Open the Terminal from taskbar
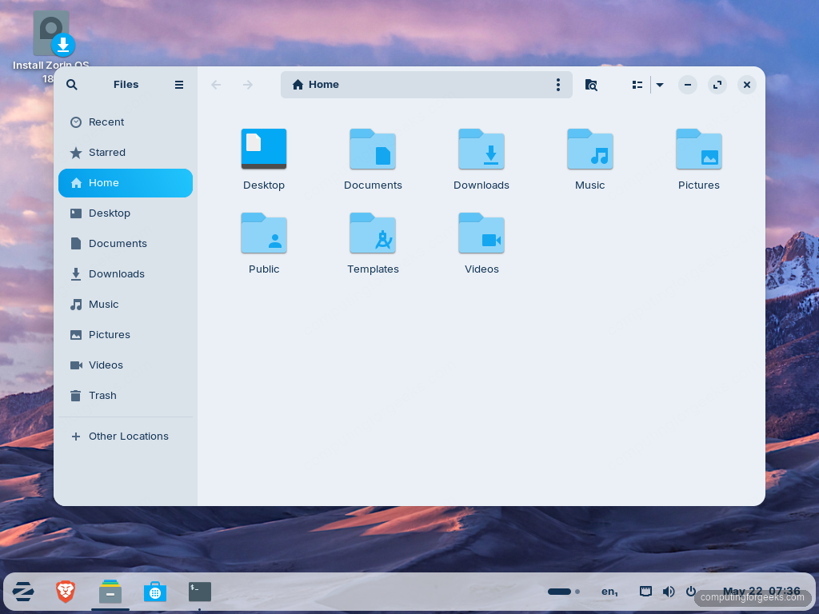 (200, 592)
